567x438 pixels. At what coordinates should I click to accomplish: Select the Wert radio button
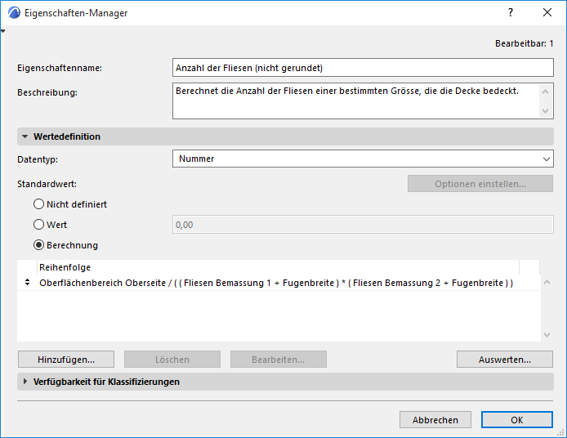point(38,224)
